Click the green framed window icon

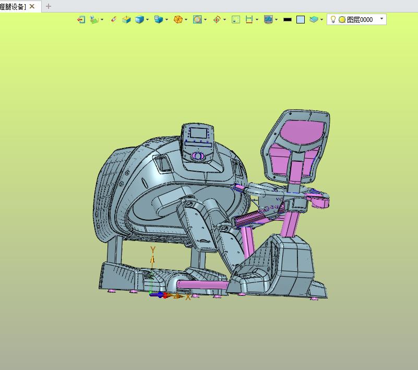(236, 19)
